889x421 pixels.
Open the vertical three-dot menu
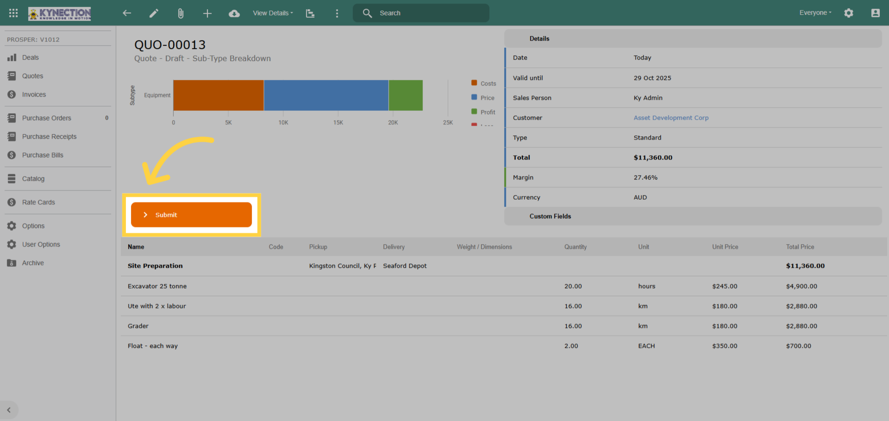[337, 13]
